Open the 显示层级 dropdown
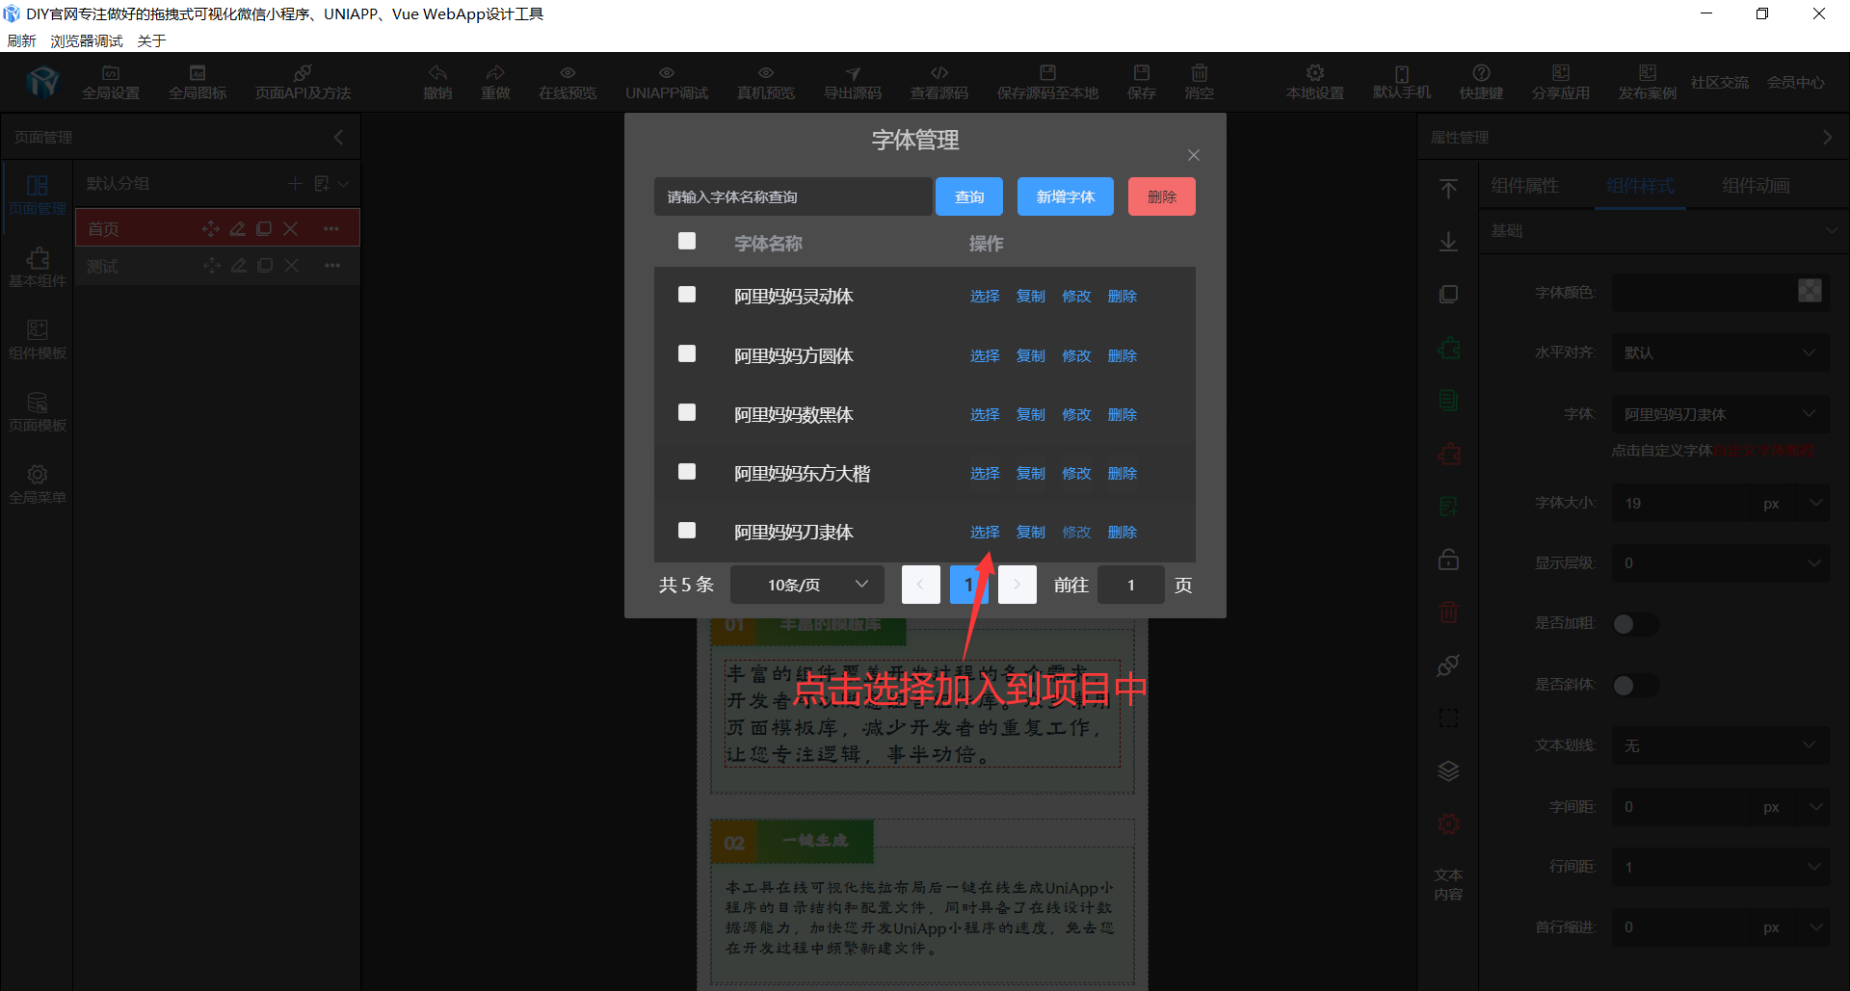The width and height of the screenshot is (1850, 991). [1721, 562]
